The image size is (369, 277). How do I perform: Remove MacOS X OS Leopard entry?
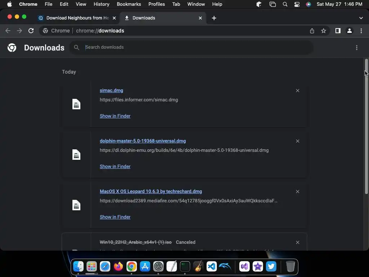pos(297,192)
